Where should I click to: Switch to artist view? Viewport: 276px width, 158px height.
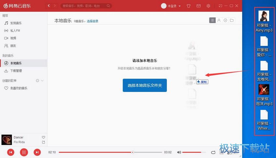[219, 20]
